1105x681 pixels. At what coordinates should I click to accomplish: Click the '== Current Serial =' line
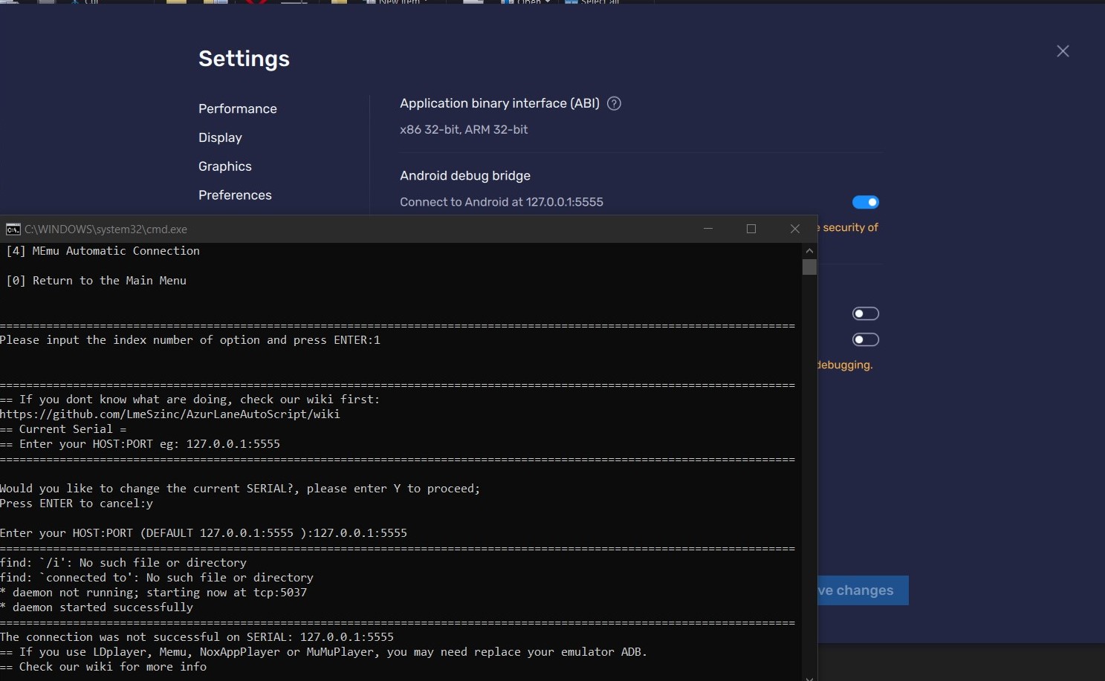pos(63,429)
